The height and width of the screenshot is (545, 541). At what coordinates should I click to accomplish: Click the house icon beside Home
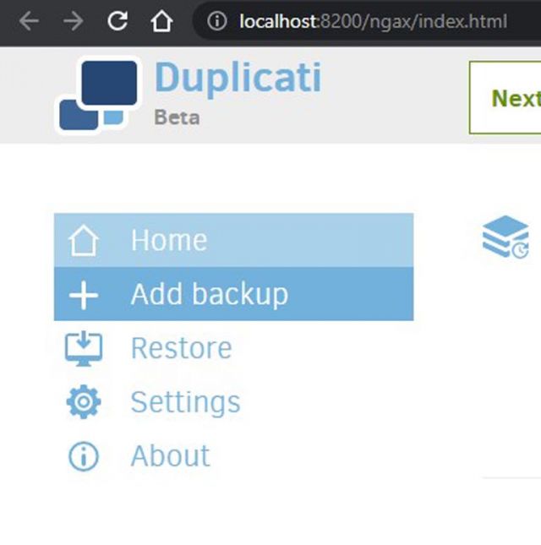(x=84, y=240)
